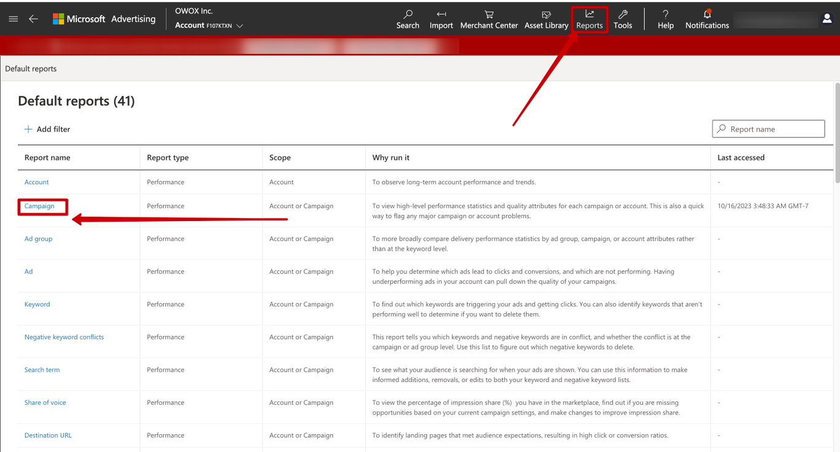Image resolution: width=840 pixels, height=452 pixels.
Task: Click the page vertical scrollbar
Action: click(x=837, y=133)
